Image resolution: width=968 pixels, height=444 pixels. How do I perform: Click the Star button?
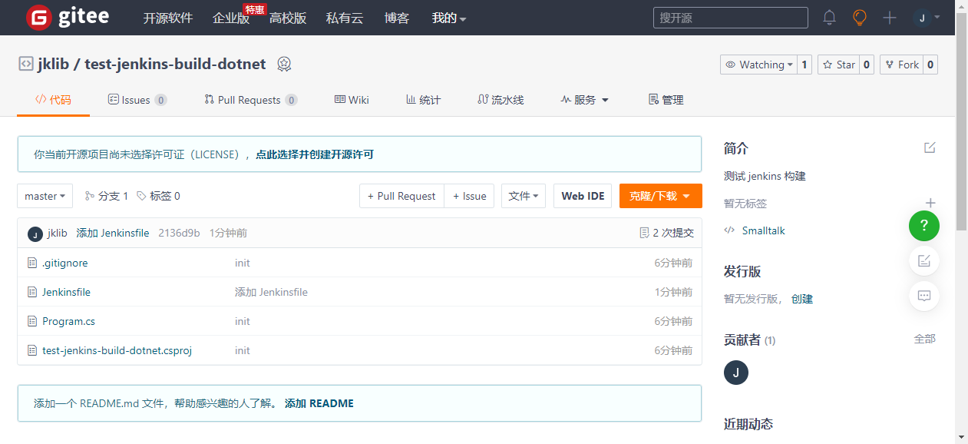[x=838, y=65]
